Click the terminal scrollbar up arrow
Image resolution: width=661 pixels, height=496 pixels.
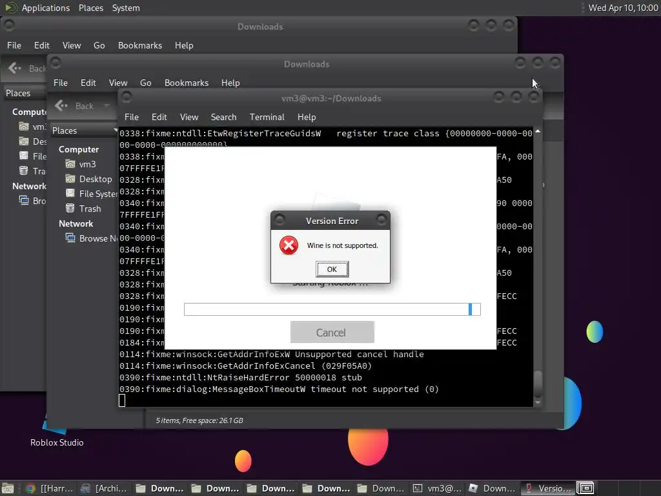538,132
